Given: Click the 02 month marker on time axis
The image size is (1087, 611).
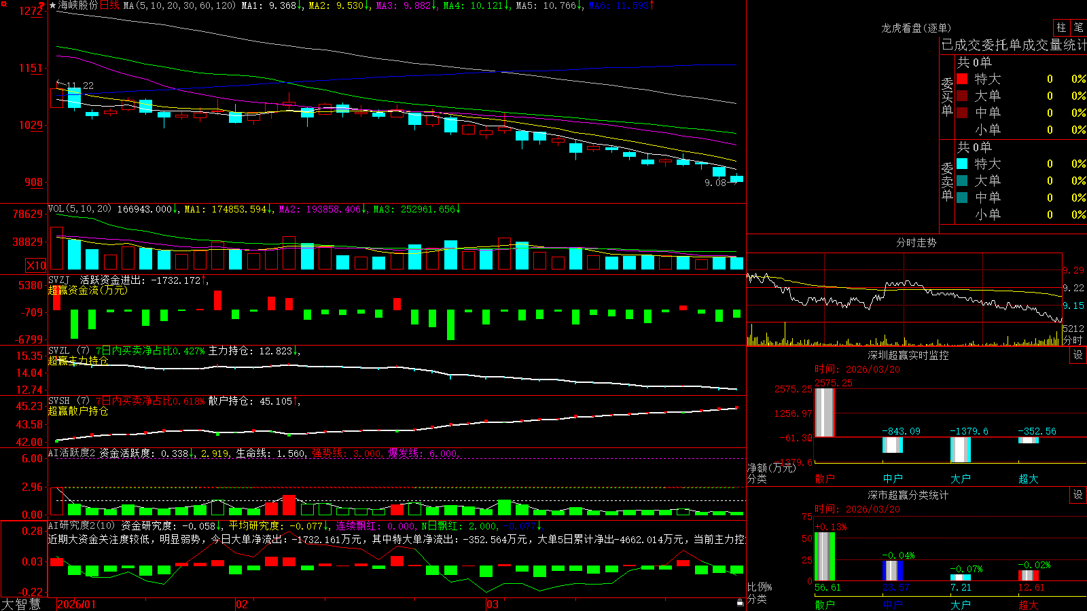Looking at the screenshot, I should (x=242, y=604).
